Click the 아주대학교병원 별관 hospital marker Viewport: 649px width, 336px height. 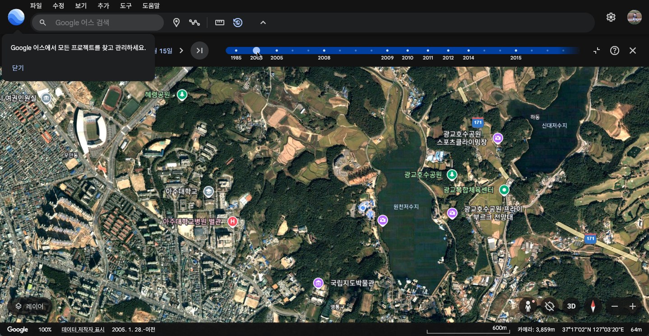pyautogui.click(x=232, y=221)
